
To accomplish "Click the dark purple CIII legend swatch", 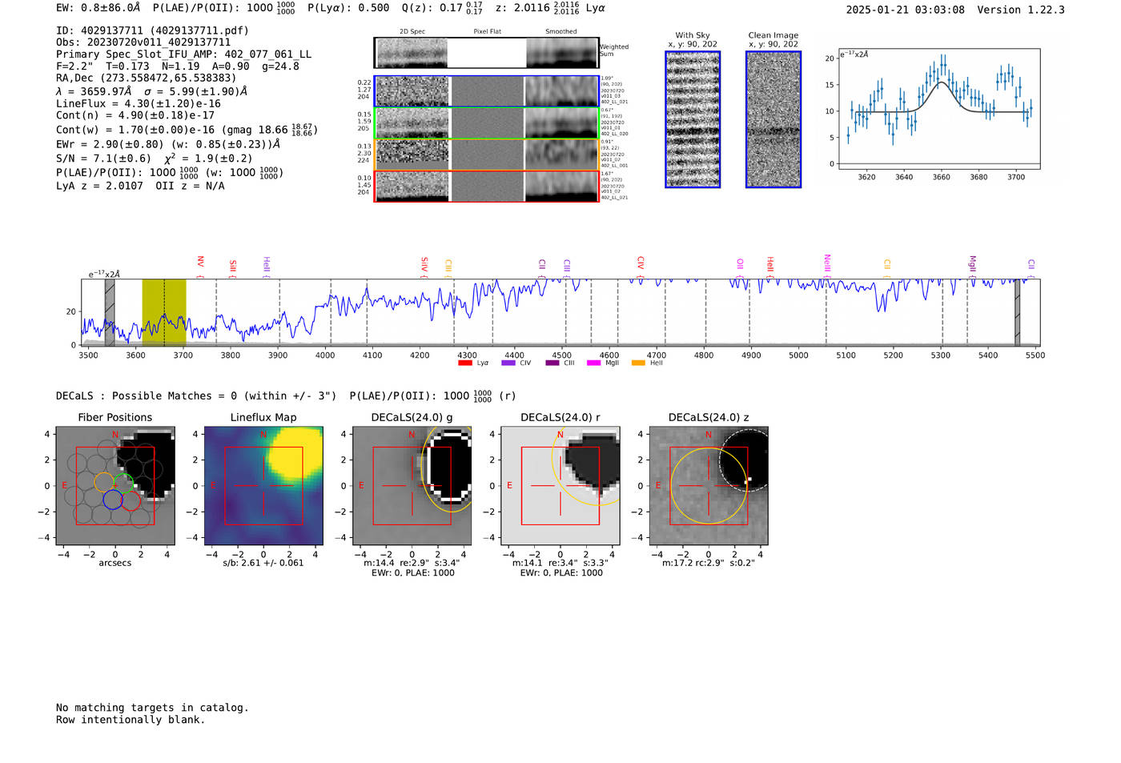I will point(552,363).
